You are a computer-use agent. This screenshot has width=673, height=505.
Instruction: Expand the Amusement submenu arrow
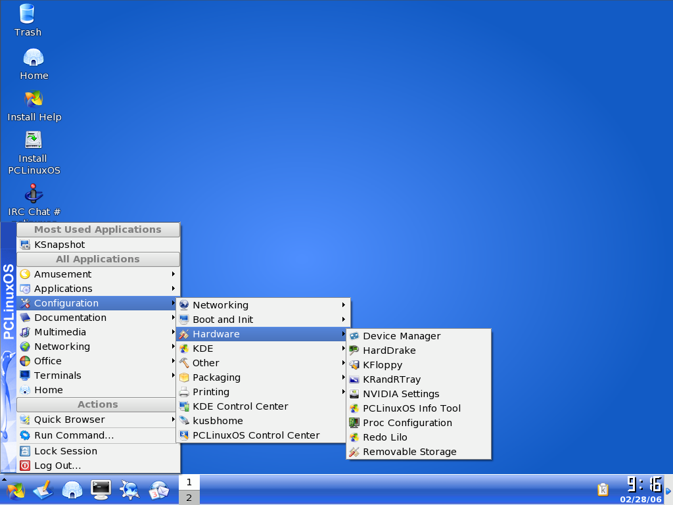[x=174, y=274]
